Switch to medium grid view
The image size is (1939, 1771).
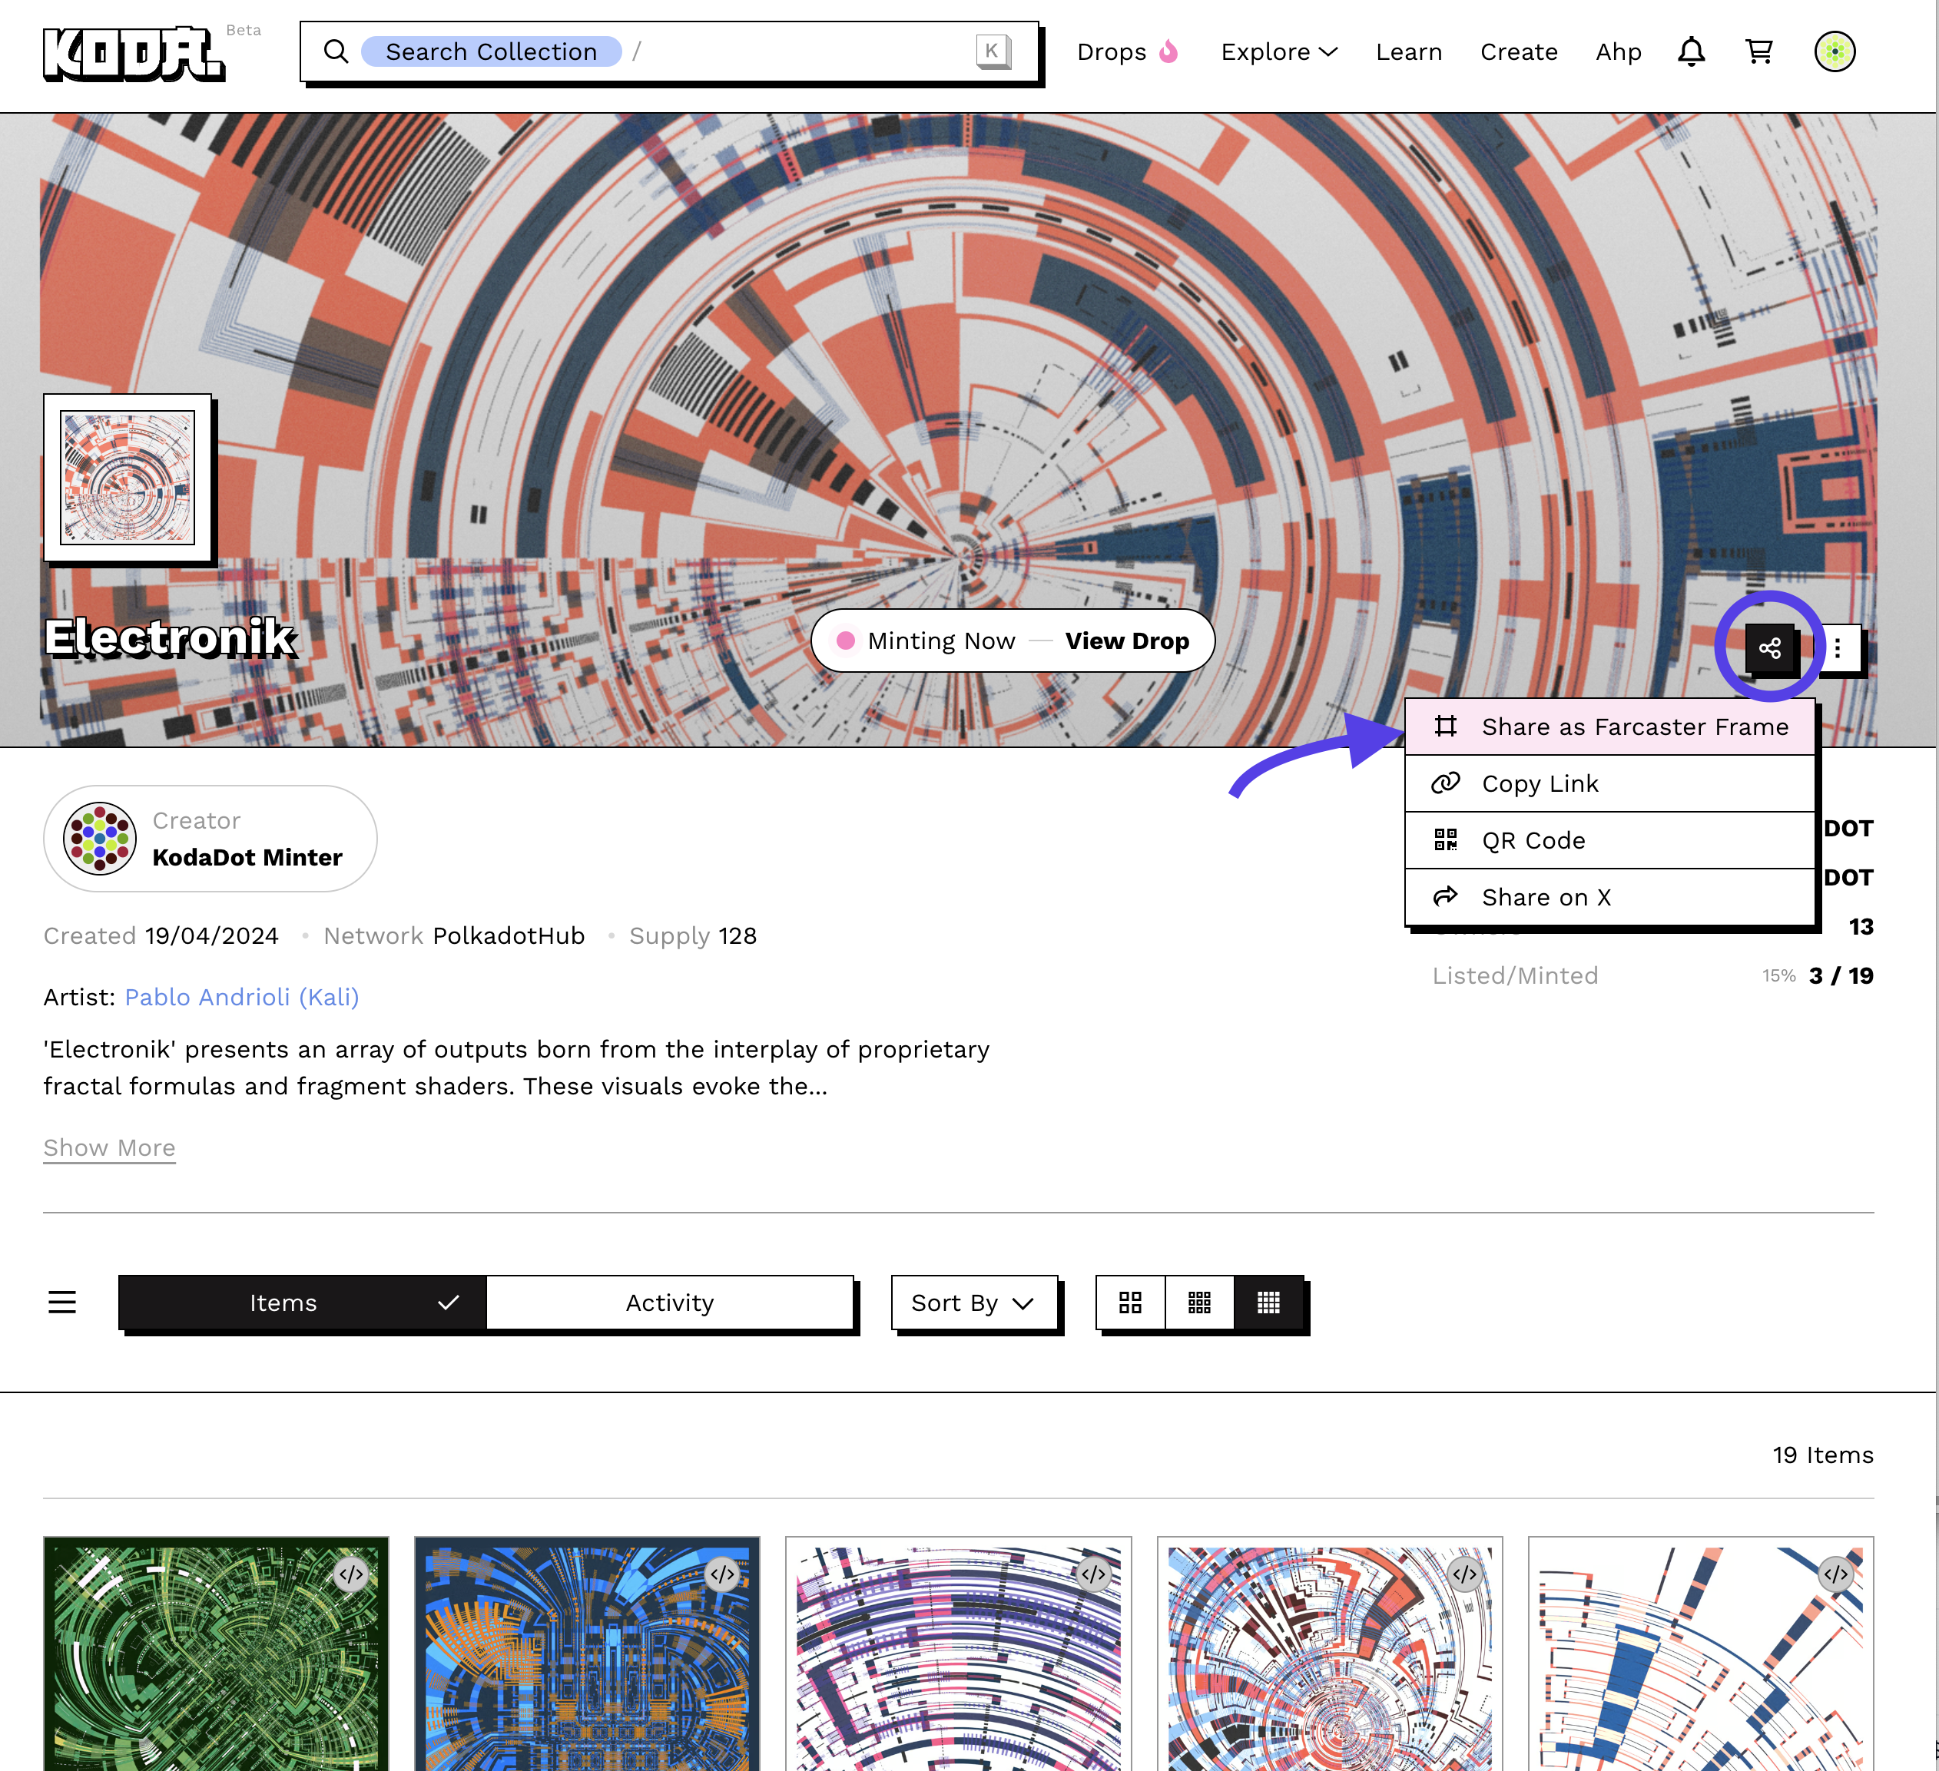point(1199,1303)
